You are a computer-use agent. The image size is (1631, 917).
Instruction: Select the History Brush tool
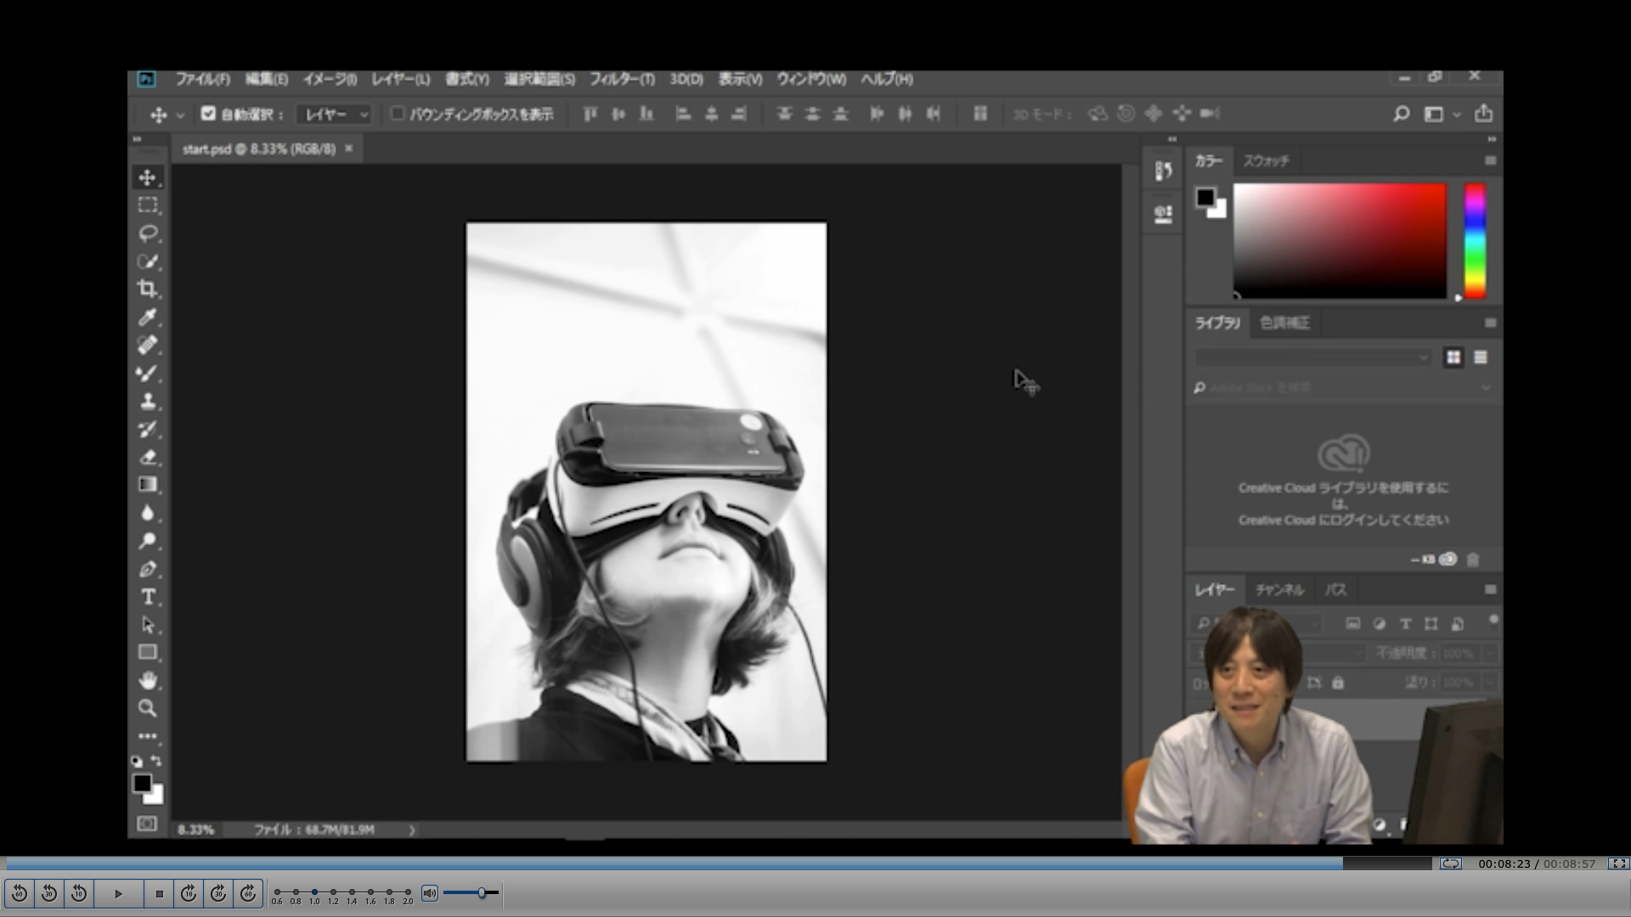(148, 430)
